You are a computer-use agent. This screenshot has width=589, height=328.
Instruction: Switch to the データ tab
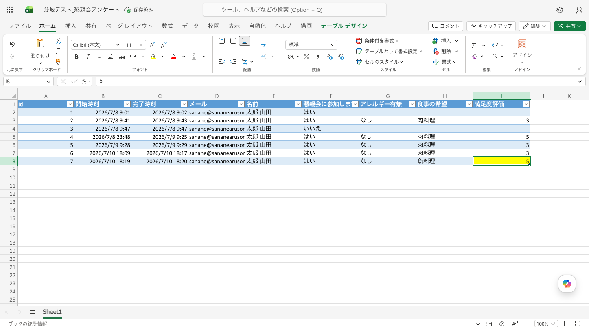(x=190, y=26)
